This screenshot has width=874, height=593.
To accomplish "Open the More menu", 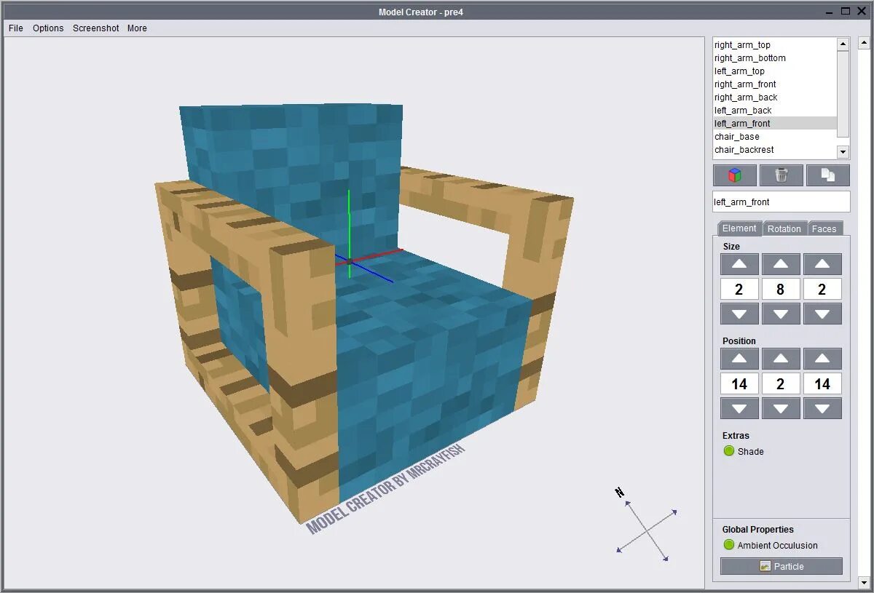I will point(137,28).
